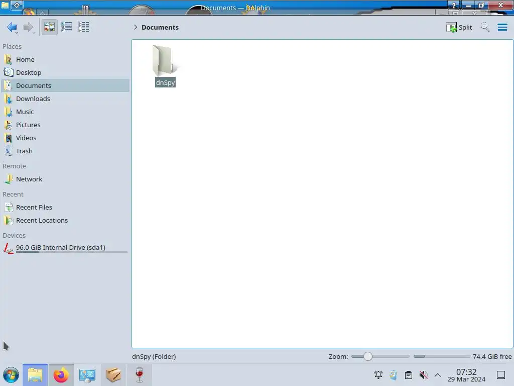
Task: Click the Recent Files icon in sidebar
Action: (x=9, y=208)
